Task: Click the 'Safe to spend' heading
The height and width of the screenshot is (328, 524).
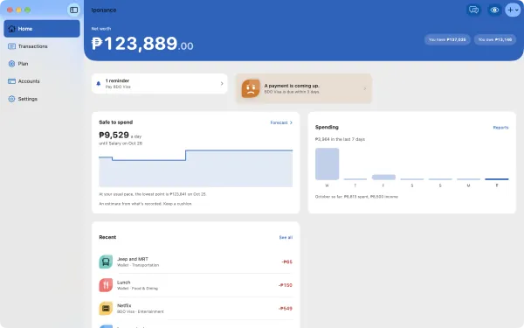Action: click(116, 122)
